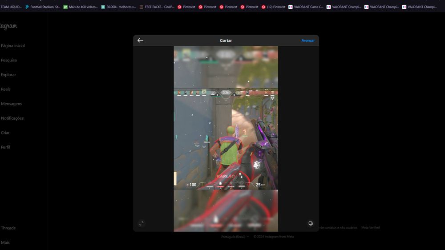445x250 pixels.
Task: Open the 30.000+ melhores bookmark
Action: 119,7
